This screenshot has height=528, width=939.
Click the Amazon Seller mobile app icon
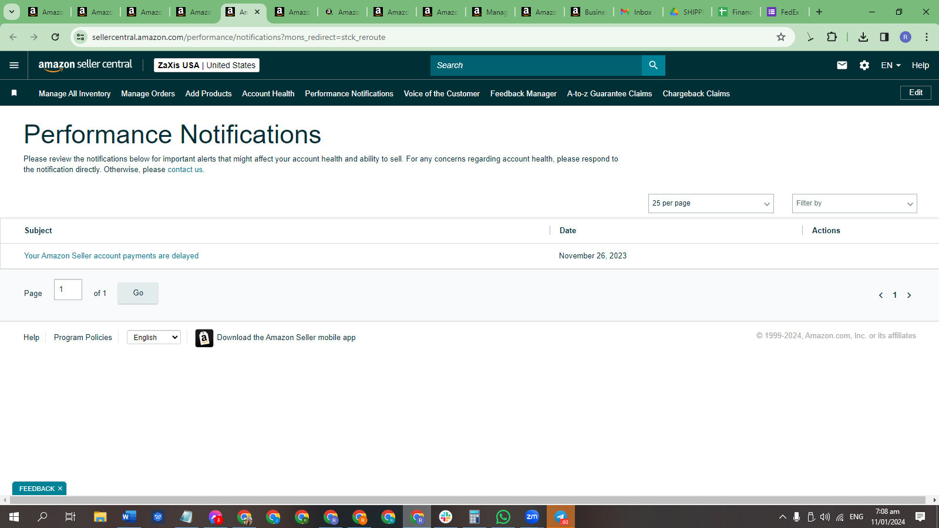click(x=204, y=338)
